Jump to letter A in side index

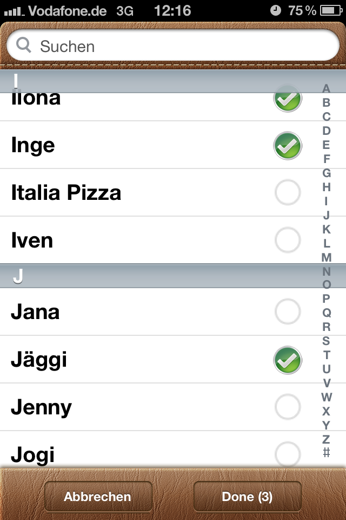326,88
